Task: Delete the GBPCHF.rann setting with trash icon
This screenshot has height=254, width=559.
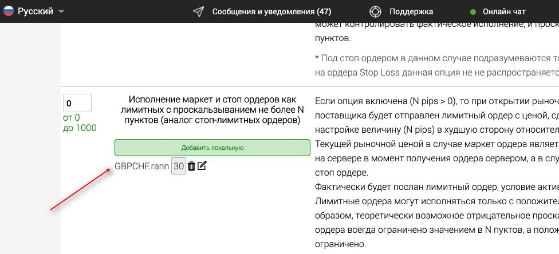Action: [x=191, y=166]
